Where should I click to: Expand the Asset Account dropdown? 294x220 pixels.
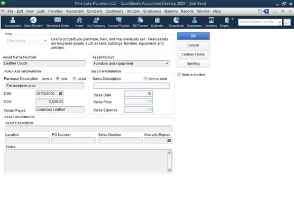point(167,63)
